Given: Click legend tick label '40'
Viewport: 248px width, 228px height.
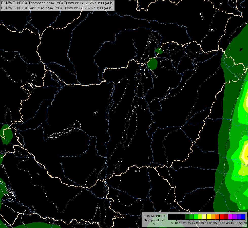Looking at the screenshot, I should click(x=228, y=223).
